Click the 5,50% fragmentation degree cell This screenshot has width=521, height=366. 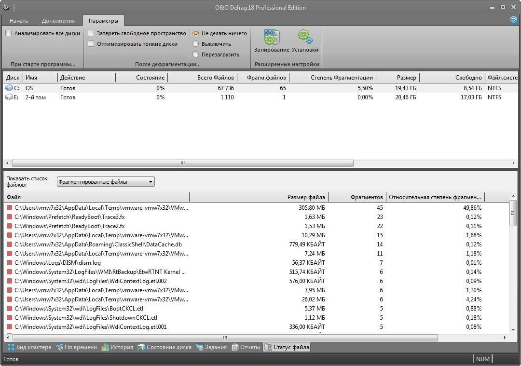[365, 88]
